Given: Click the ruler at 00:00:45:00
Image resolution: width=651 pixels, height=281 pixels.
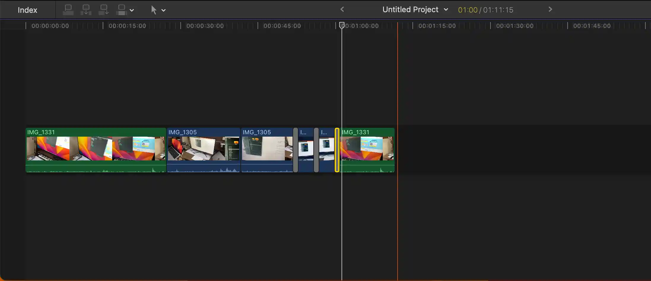Looking at the screenshot, I should [282, 26].
